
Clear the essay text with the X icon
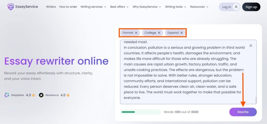(251, 45)
